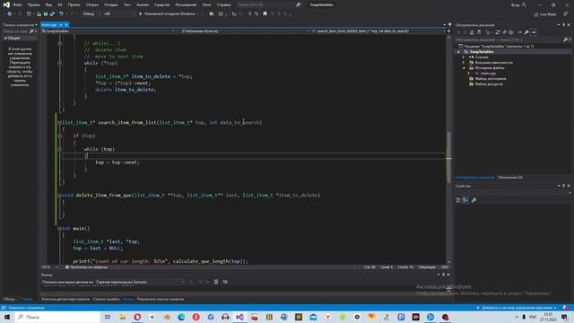The image size is (574, 323).
Task: Collapse the while (*top) code block
Action: click(59, 63)
